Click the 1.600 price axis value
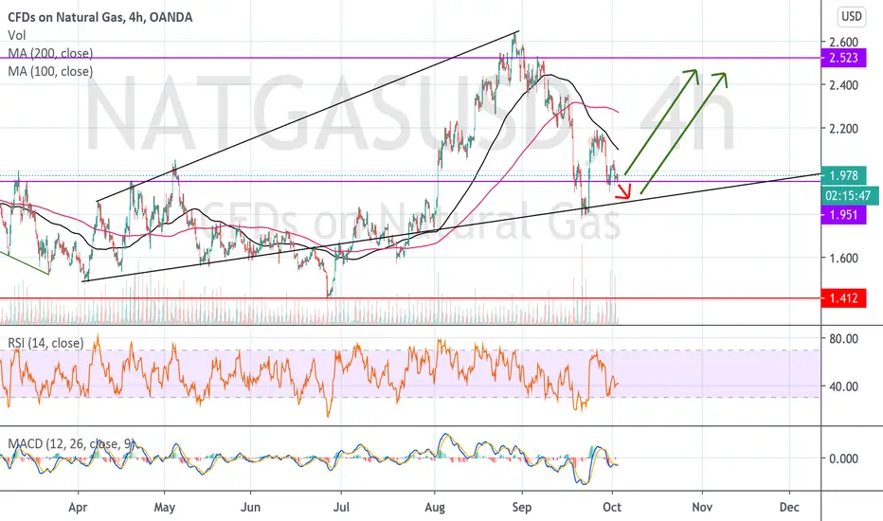The width and height of the screenshot is (883, 521). pyautogui.click(x=843, y=258)
